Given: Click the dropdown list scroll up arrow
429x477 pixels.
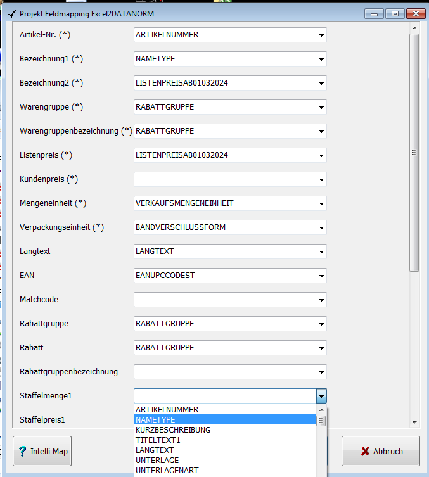Looking at the screenshot, I should point(321,410).
